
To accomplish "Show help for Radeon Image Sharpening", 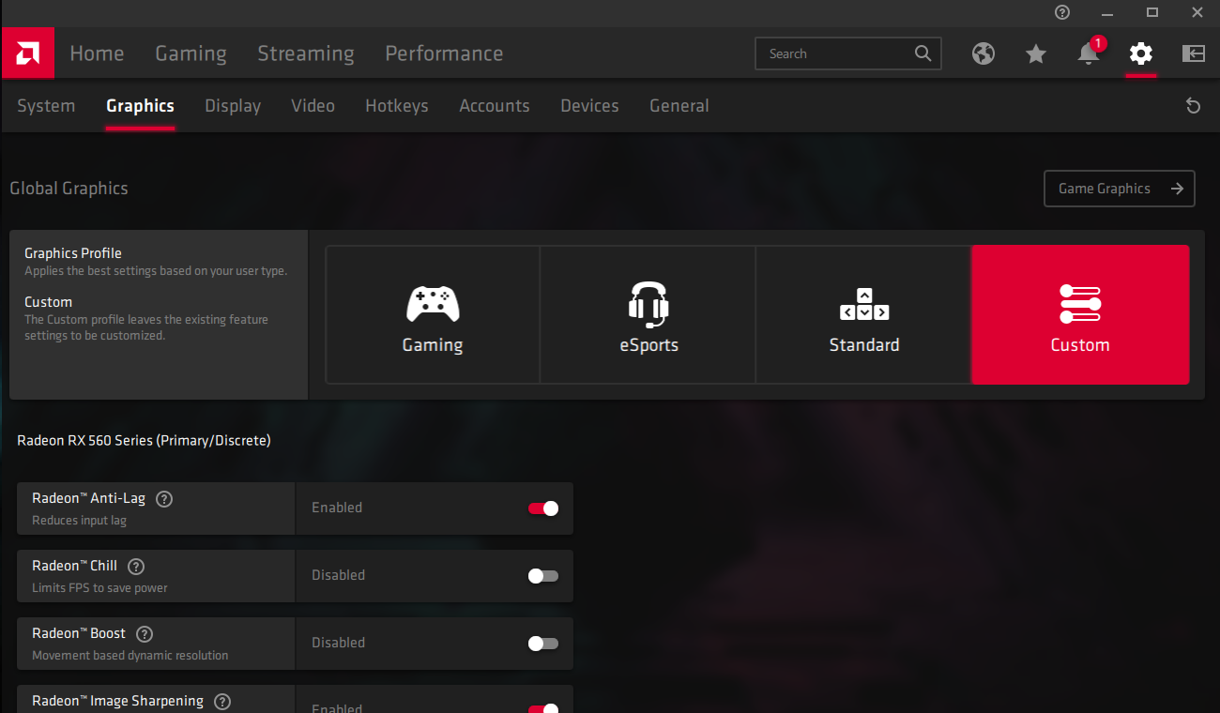I will click(222, 702).
